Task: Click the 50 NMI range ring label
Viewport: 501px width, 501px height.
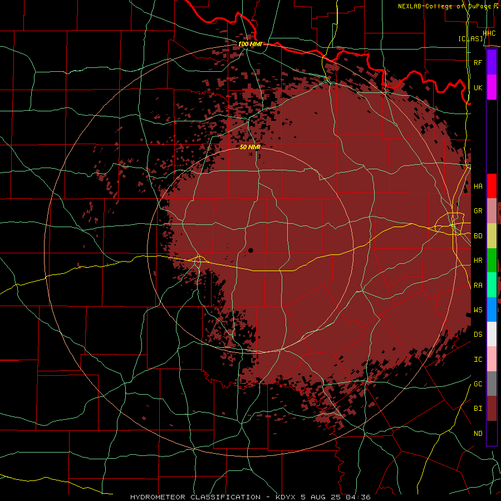Action: 250,147
